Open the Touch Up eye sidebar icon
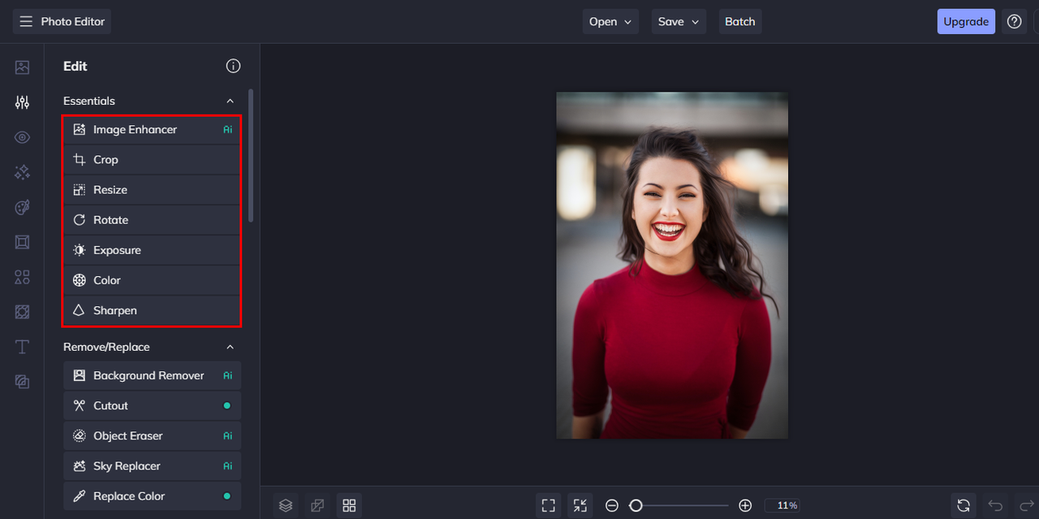1039x519 pixels. coord(22,137)
